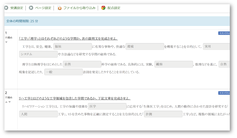Click question 1 title about 工学 and 理学
237x138 pixels.
68,39
